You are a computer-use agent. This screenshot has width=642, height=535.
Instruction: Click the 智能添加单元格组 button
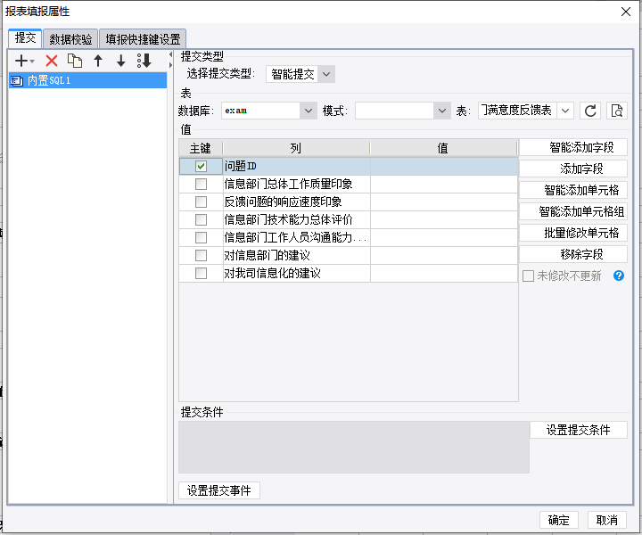click(x=573, y=211)
